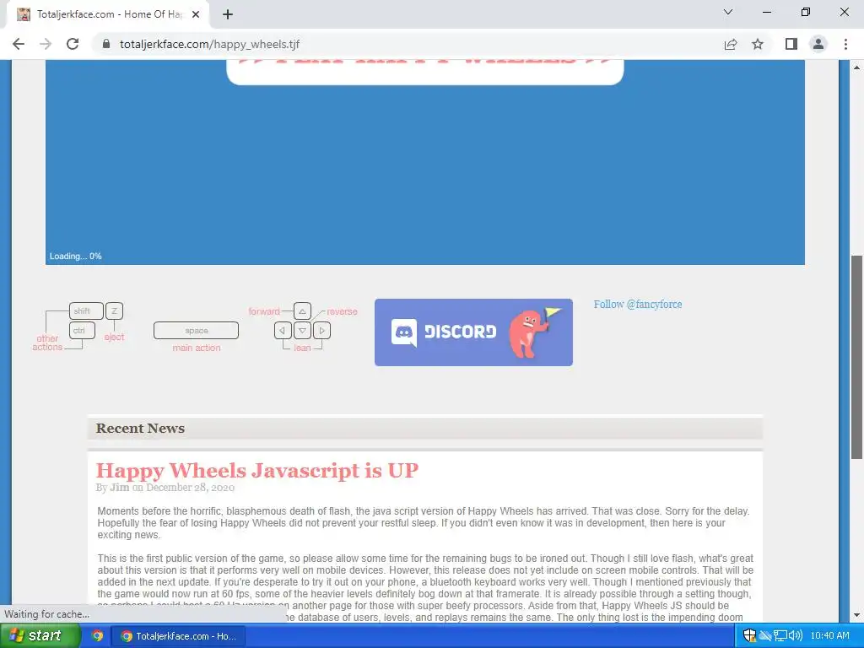View site info via lock icon

pyautogui.click(x=106, y=44)
